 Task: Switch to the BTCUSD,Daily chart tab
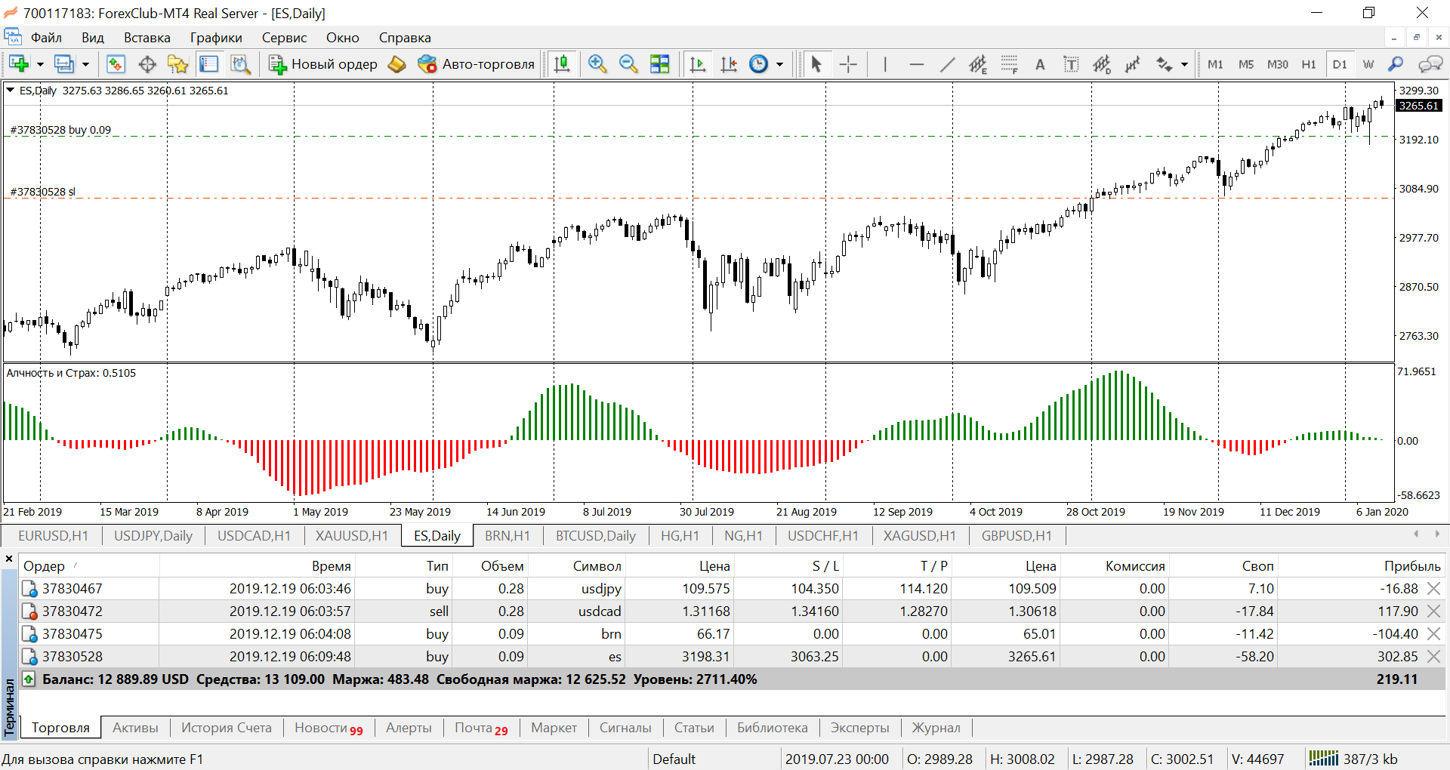pyautogui.click(x=596, y=536)
